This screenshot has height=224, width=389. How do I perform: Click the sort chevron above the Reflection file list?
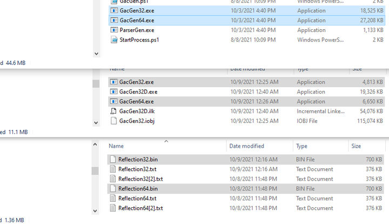pyautogui.click(x=166, y=141)
